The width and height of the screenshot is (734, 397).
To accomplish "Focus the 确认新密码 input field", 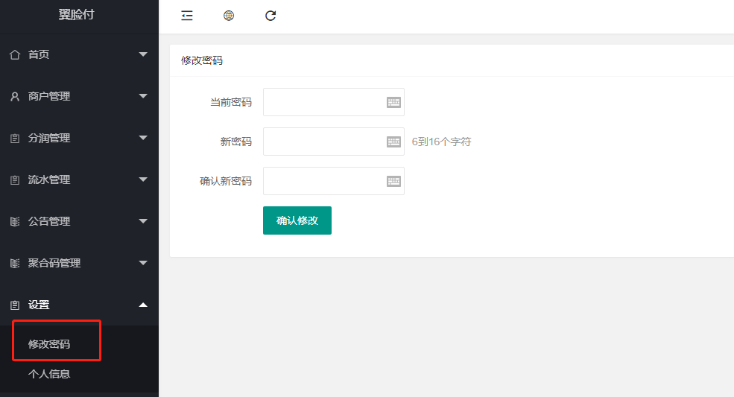I will click(334, 181).
